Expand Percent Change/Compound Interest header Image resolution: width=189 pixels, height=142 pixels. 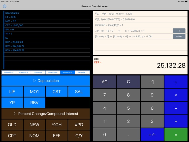tap(46, 114)
